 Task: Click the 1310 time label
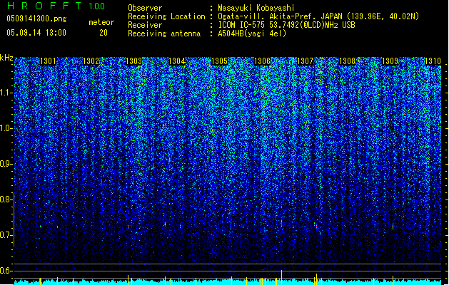[433, 61]
